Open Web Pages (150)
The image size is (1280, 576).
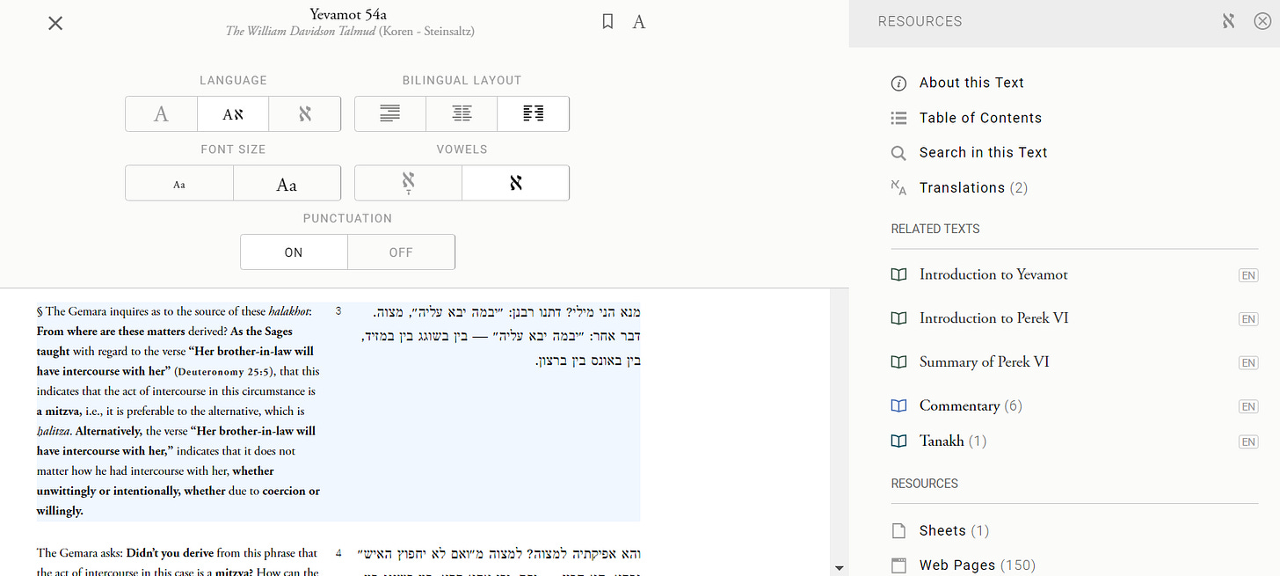978,565
